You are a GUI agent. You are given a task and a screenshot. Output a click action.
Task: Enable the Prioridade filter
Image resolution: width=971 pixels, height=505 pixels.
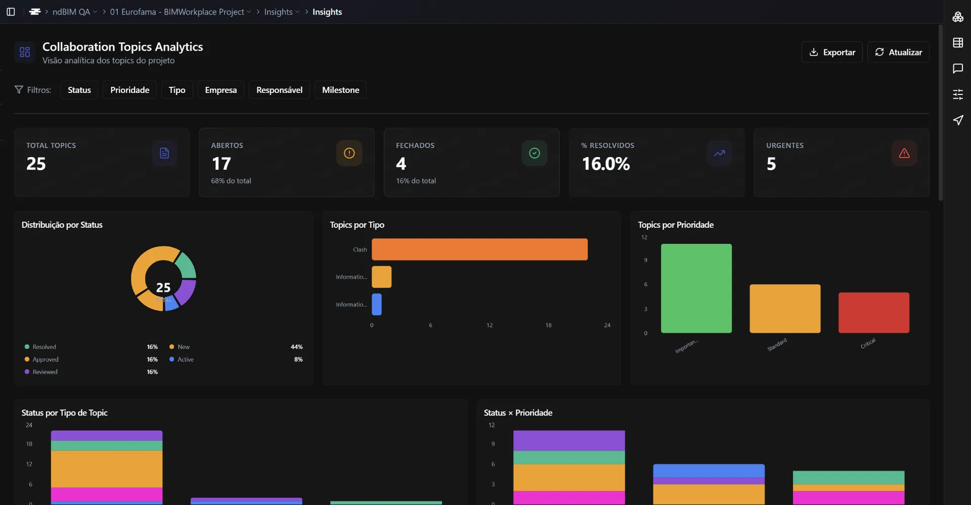(x=129, y=89)
